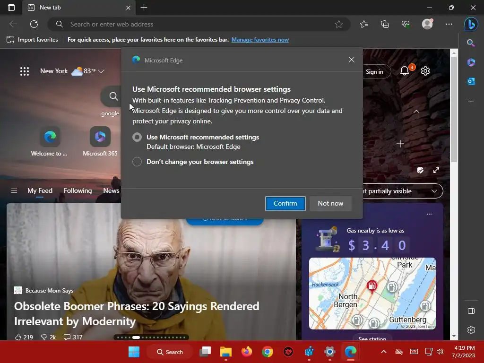The image size is (484, 363).
Task: Refresh the page
Action: tap(34, 24)
